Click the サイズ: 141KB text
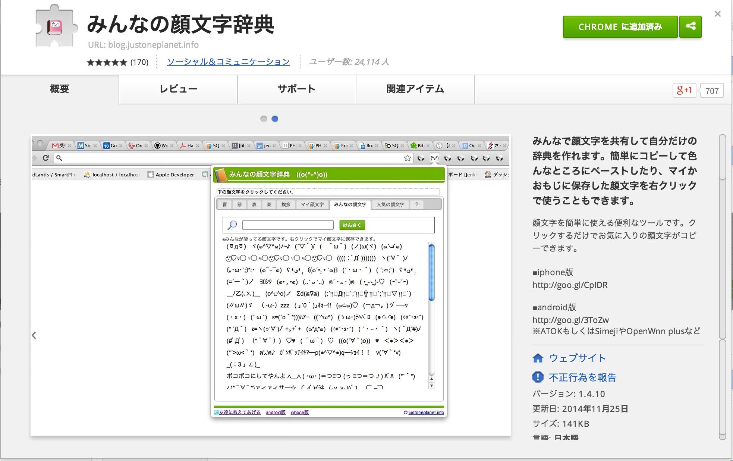Image resolution: width=733 pixels, height=461 pixels. click(561, 424)
